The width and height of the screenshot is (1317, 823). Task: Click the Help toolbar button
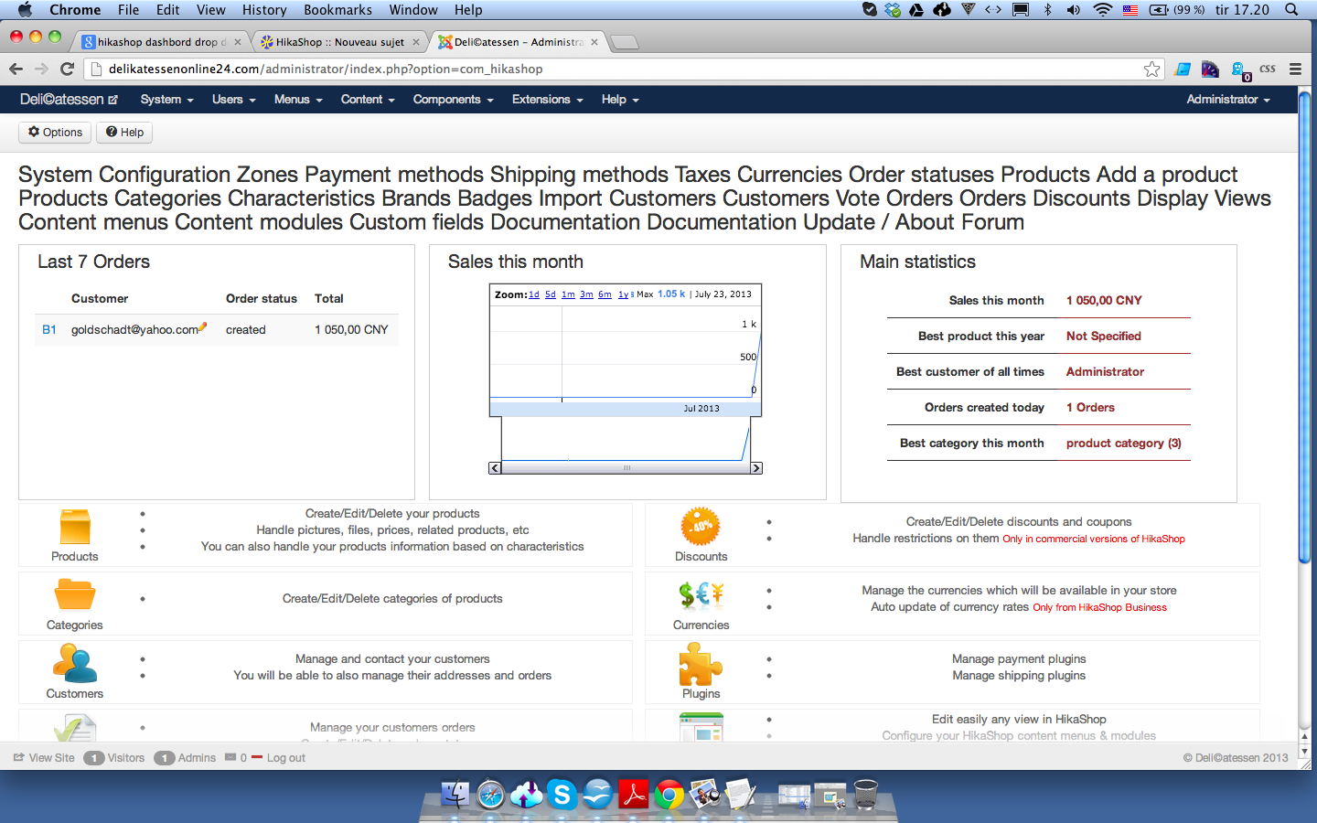point(124,133)
